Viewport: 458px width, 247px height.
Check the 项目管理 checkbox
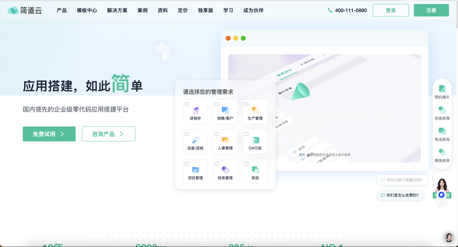tap(187, 163)
